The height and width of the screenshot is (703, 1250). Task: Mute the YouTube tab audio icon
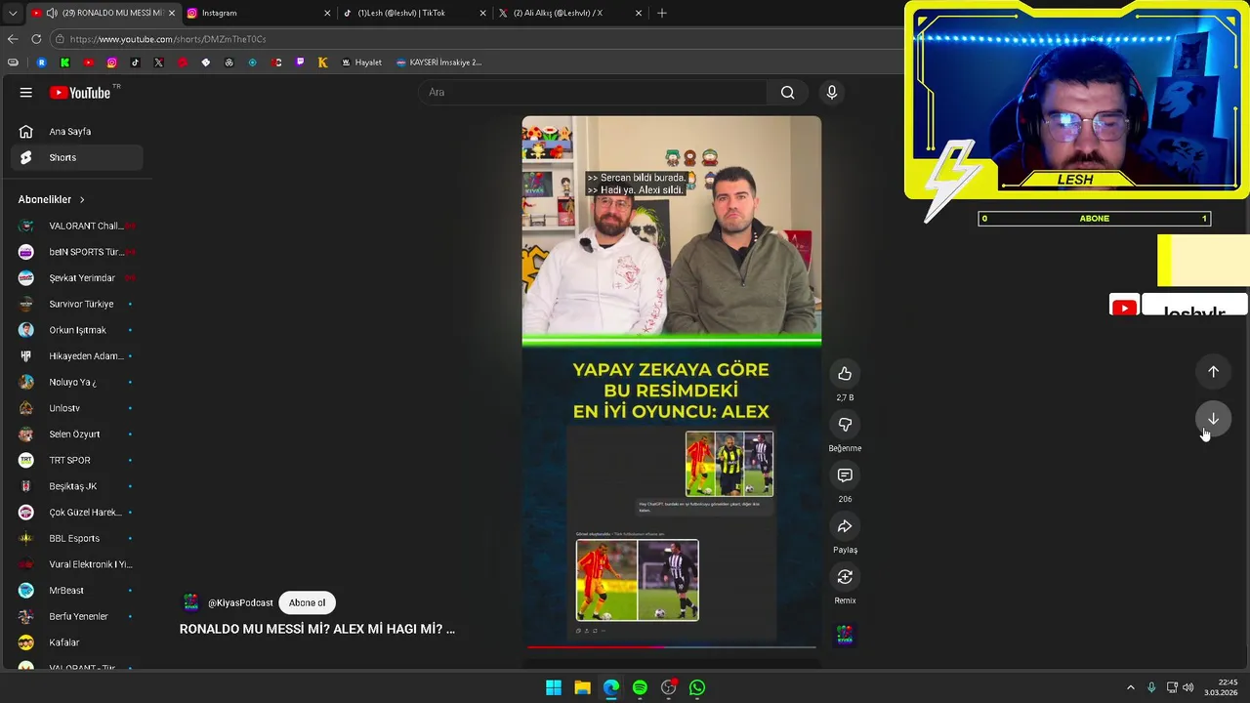click(x=52, y=13)
